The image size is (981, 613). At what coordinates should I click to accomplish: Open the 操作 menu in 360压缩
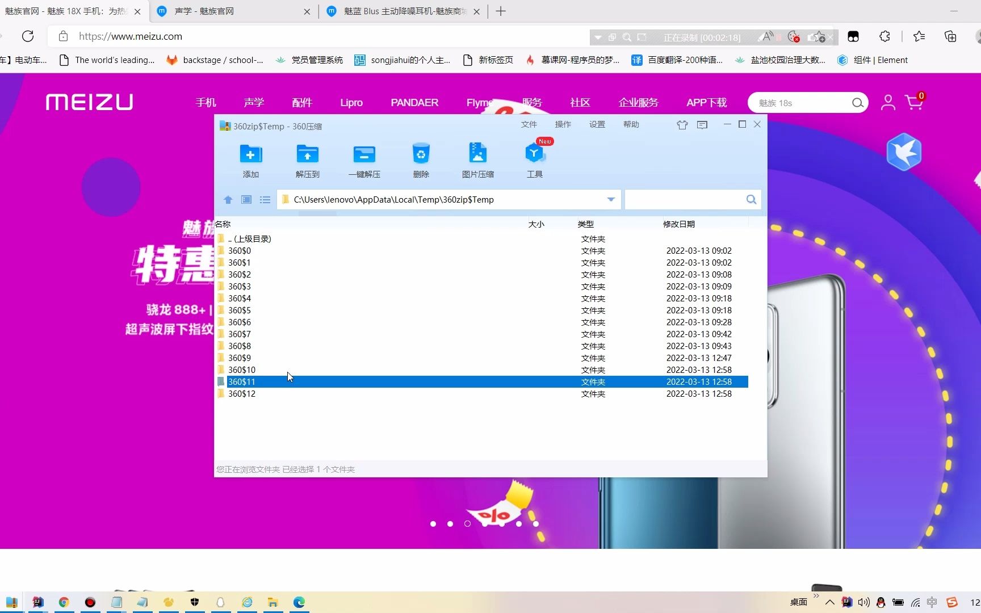(x=563, y=124)
